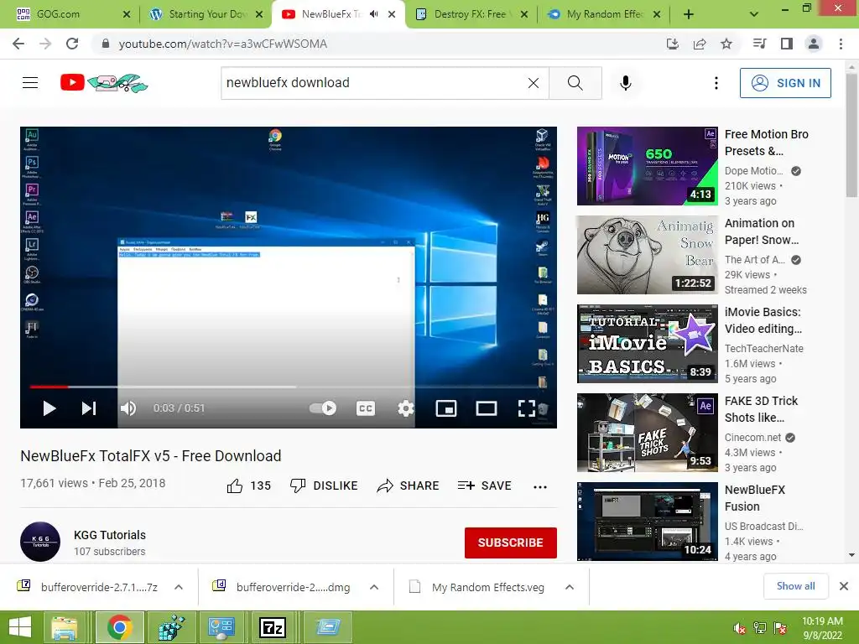This screenshot has width=859, height=644.
Task: Run search with magnifier button
Action: click(575, 83)
